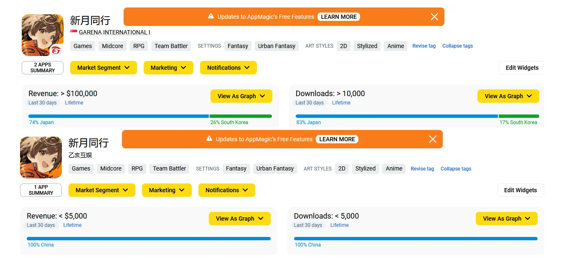Click the 2 APPS SUMMARY button
This screenshot has height=257, width=566.
coord(43,68)
